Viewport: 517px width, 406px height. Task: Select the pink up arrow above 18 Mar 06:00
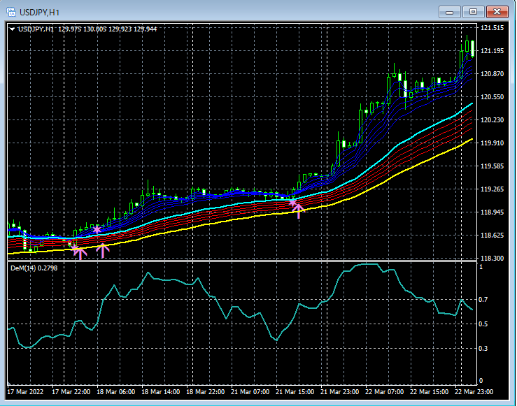104,250
